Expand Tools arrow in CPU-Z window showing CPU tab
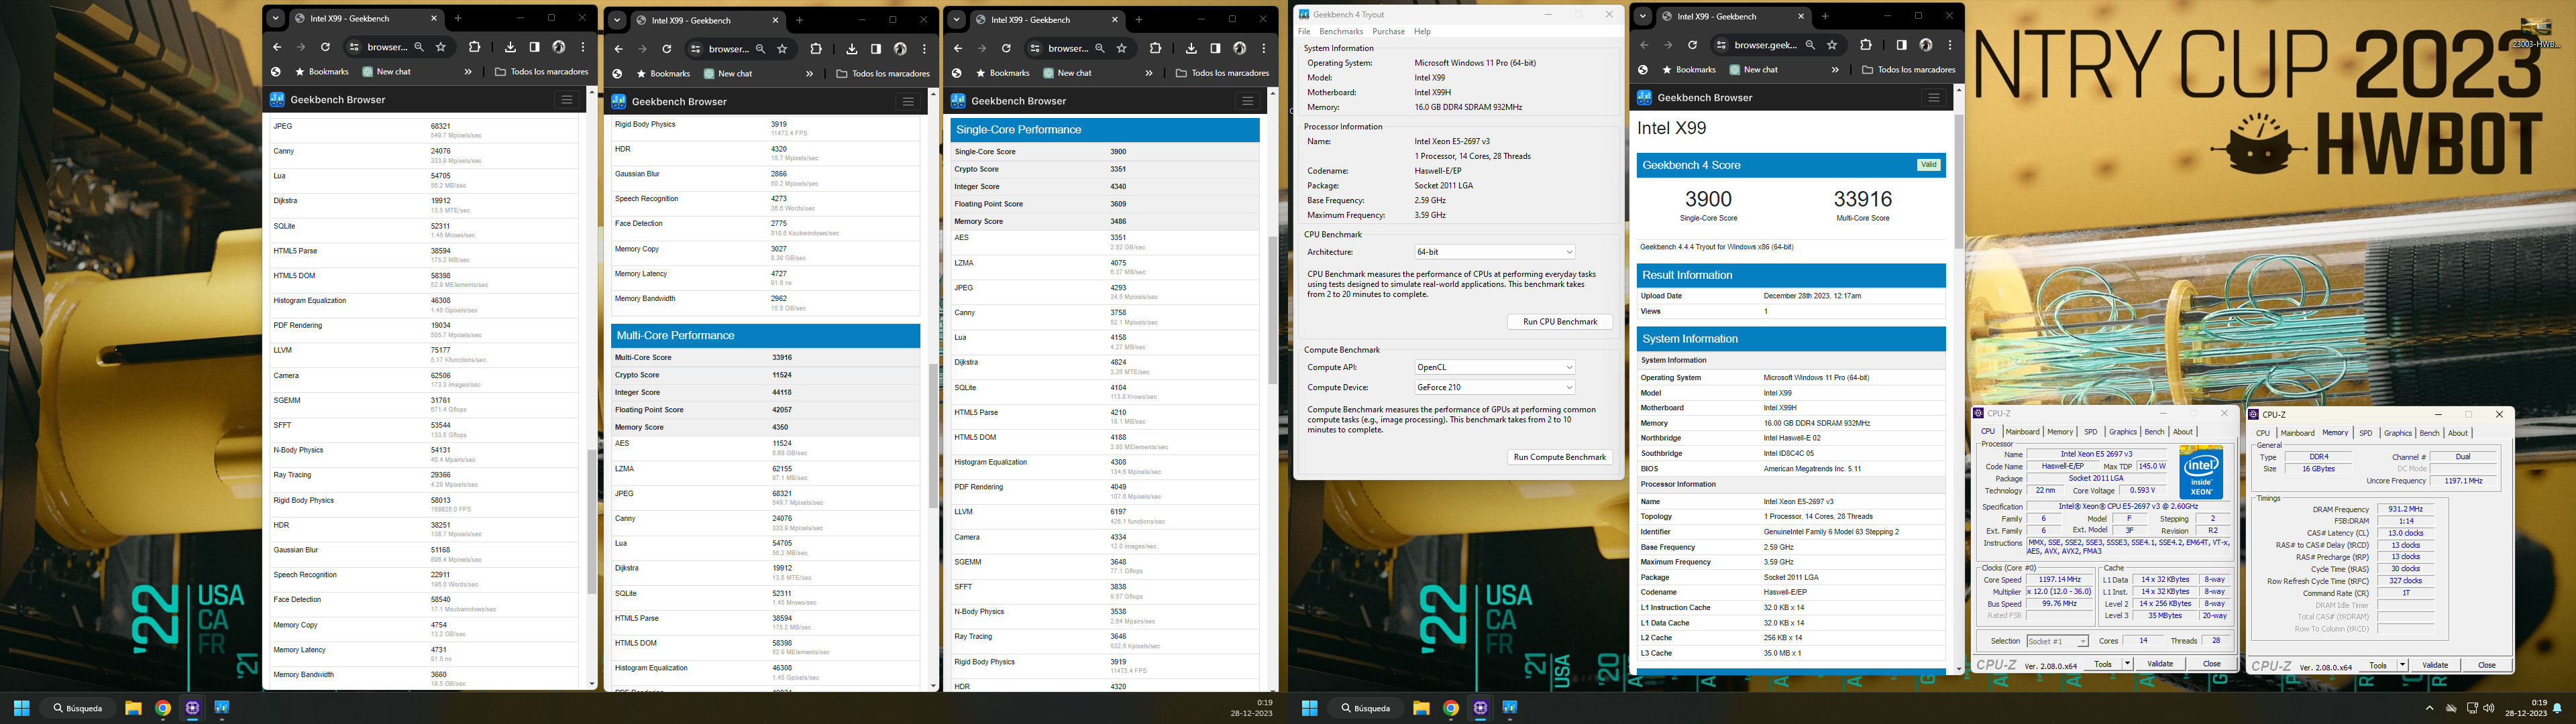Image resolution: width=2576 pixels, height=724 pixels. tap(2127, 664)
